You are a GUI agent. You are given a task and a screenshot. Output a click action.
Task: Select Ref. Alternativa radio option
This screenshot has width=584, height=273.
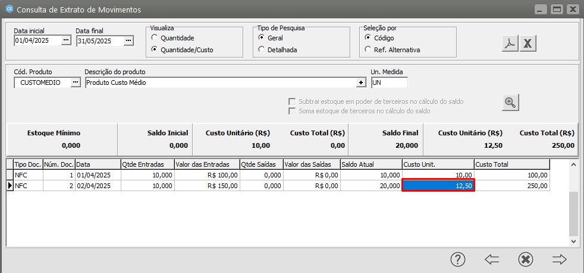tap(369, 50)
